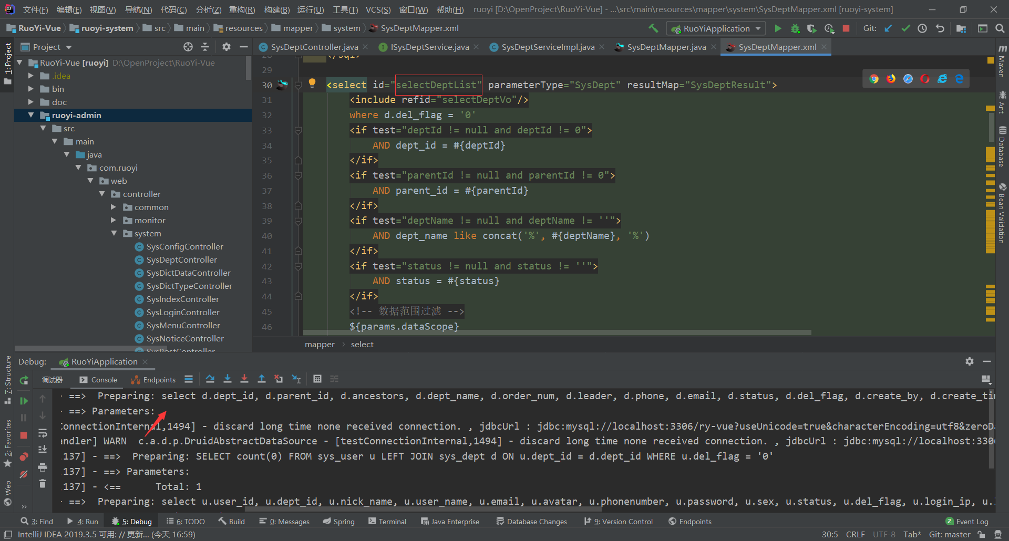The width and height of the screenshot is (1009, 541).
Task: Open the VCS(S) menu
Action: 378,10
